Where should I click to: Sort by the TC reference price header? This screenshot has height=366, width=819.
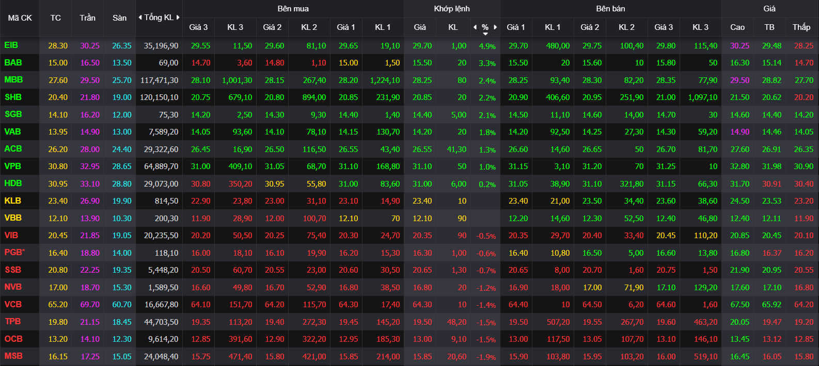(x=56, y=18)
